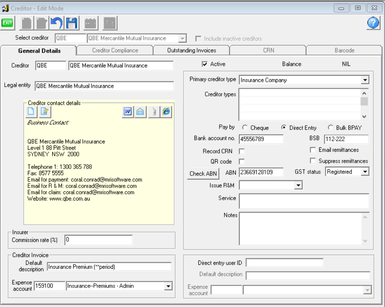Click the Legal entity field
The height and width of the screenshot is (307, 385).
104,86
